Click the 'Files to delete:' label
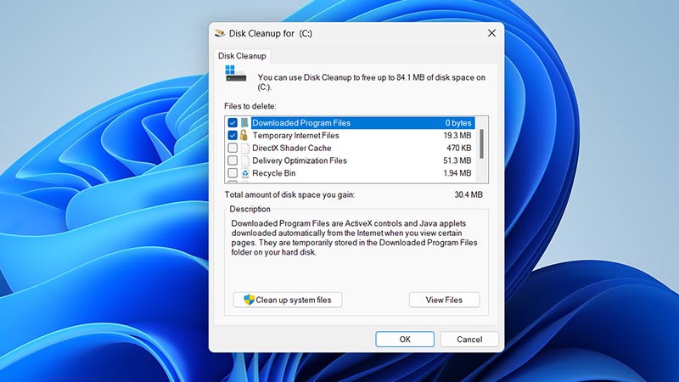Screen dimensions: 679x382 [x=250, y=106]
